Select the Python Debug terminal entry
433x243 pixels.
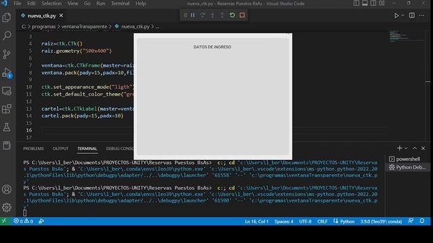click(x=407, y=167)
